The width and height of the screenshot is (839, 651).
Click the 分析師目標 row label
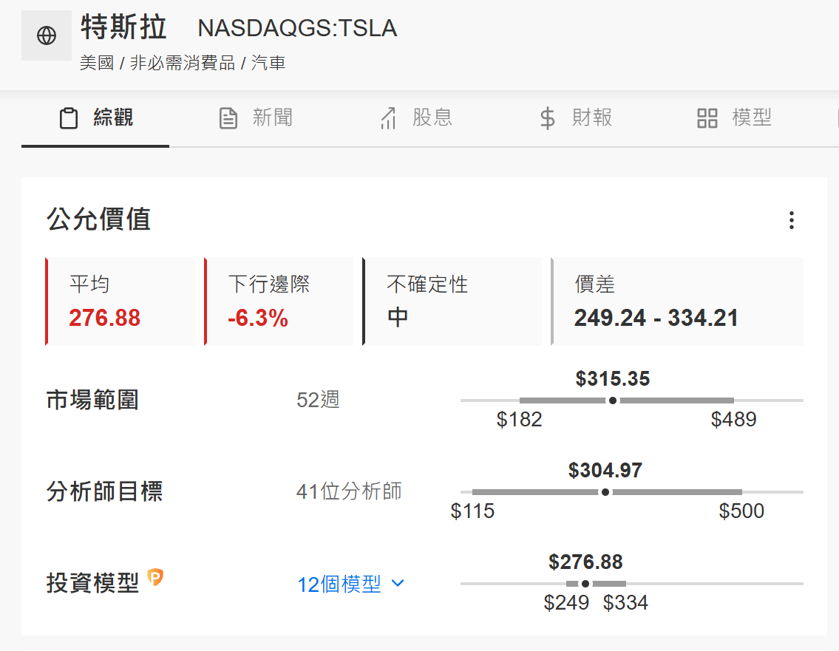point(104,491)
